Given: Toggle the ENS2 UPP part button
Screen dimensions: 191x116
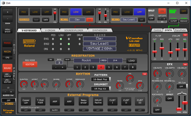Looking at the screenshot, I should (139, 12).
